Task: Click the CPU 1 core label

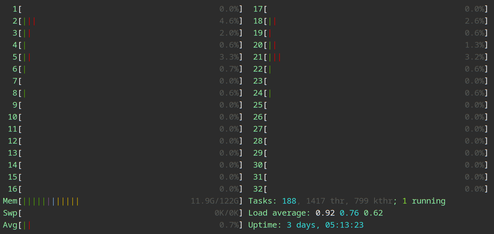Action: coord(15,9)
